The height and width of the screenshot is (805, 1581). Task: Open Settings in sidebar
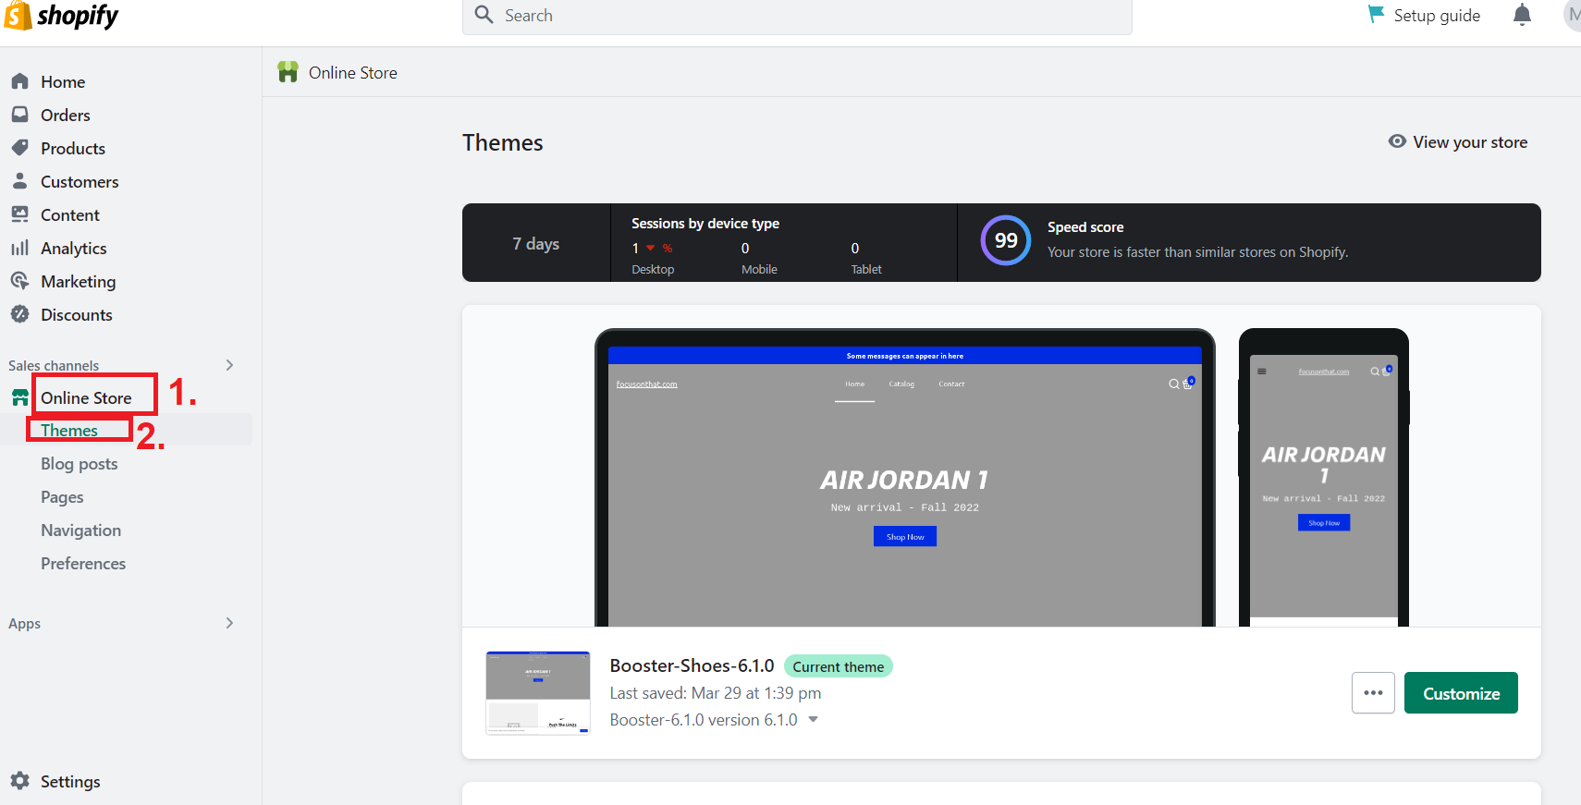click(x=70, y=781)
